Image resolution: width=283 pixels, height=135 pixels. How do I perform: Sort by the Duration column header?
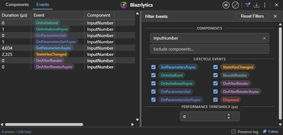pyautogui.click(x=15, y=15)
